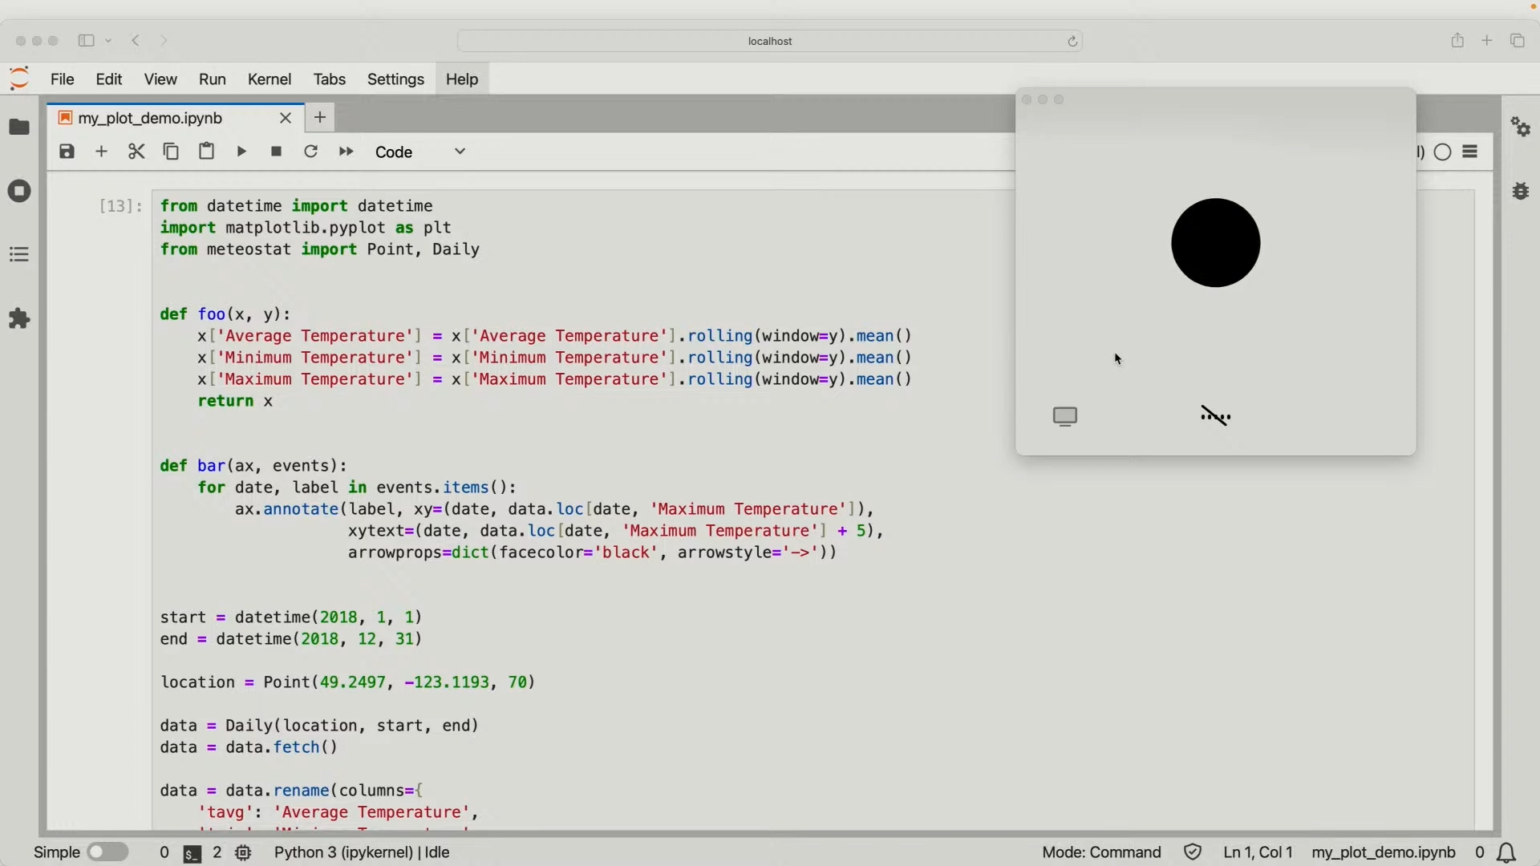
Task: Expand the browser sidebar chevron dropdown
Action: tap(110, 41)
